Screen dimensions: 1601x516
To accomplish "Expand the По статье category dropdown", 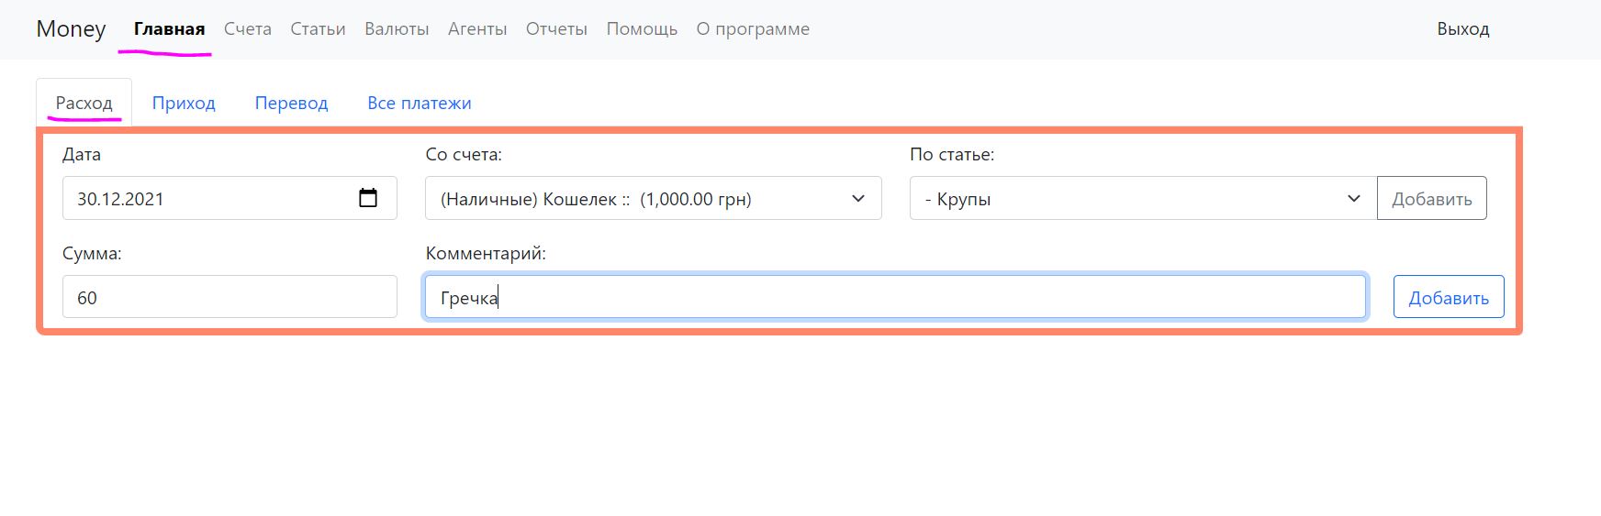I will 1142,199.
